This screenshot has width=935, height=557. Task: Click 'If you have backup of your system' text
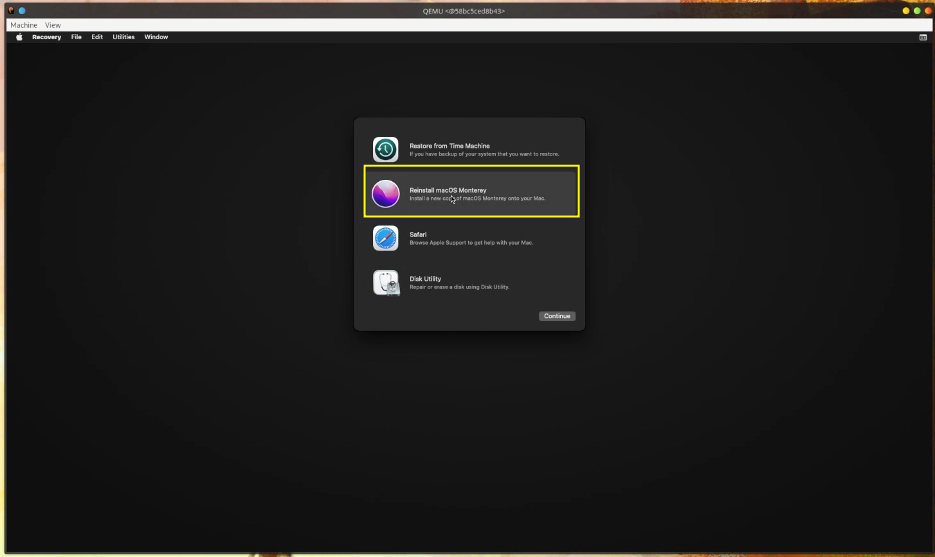pyautogui.click(x=484, y=154)
